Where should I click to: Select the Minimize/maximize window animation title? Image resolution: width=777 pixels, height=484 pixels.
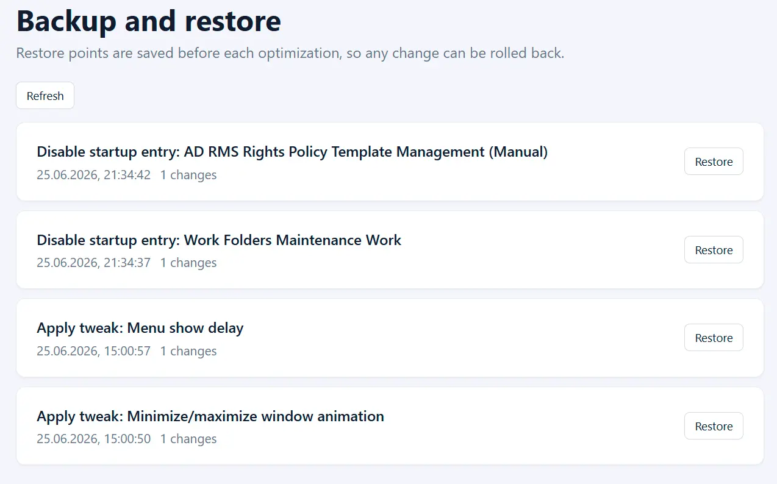coord(210,416)
